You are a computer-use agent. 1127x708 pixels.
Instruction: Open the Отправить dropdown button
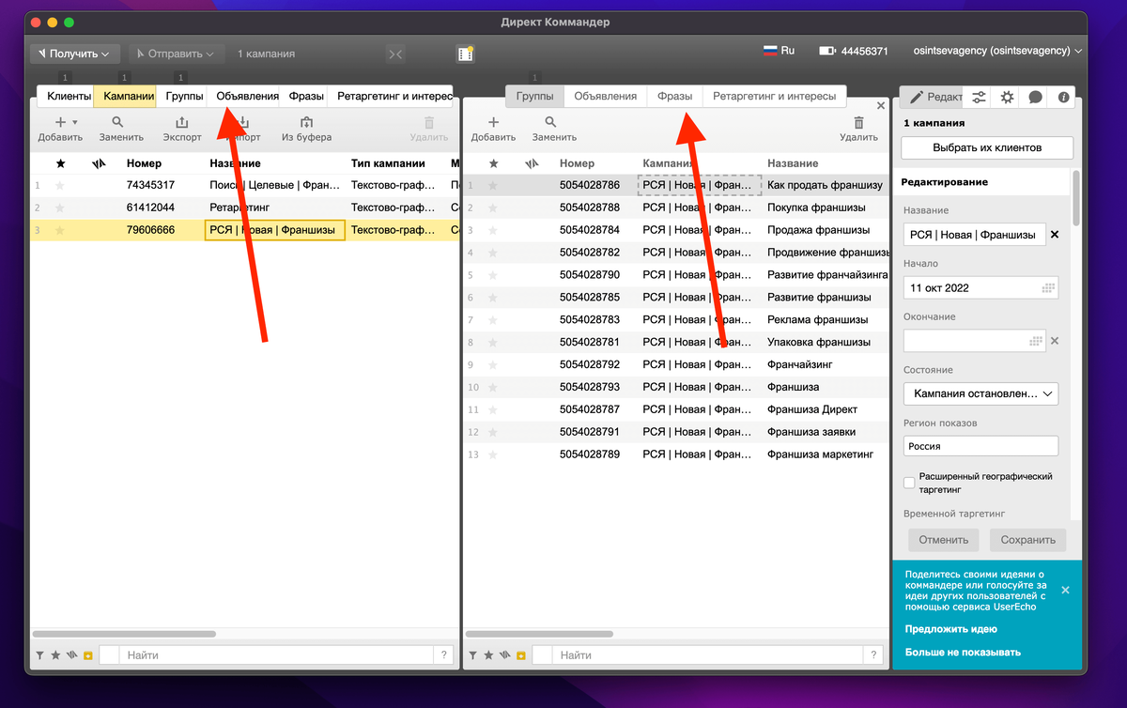(x=177, y=54)
